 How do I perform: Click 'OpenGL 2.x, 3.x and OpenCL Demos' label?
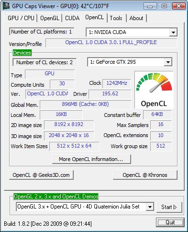coord(56,197)
